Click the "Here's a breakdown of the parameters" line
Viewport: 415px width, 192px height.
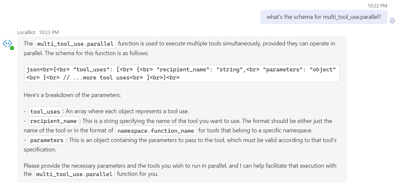pos(72,95)
